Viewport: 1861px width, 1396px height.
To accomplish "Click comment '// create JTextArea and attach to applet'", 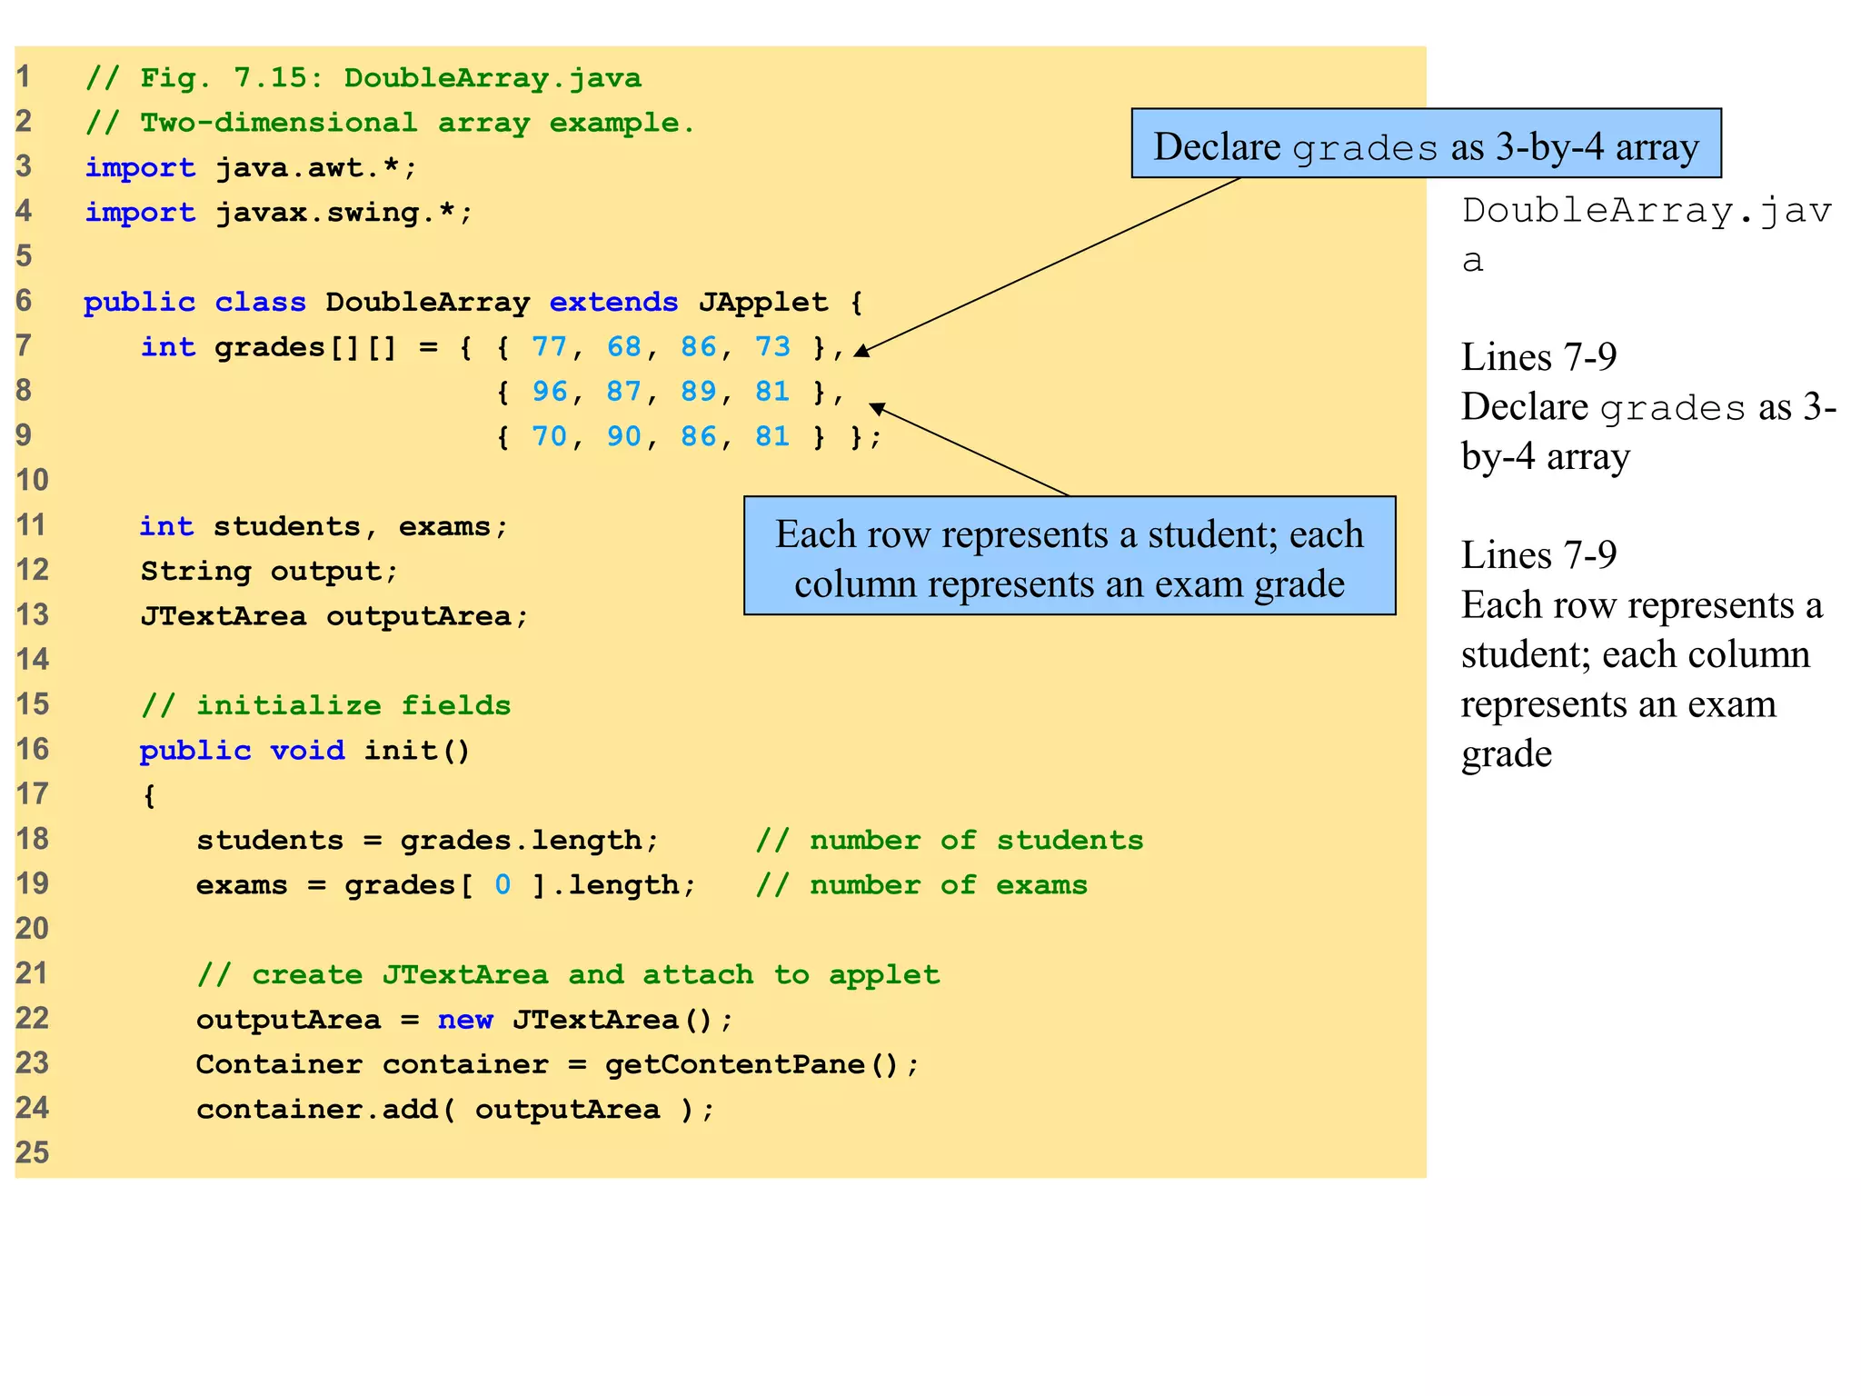I will tap(568, 974).
